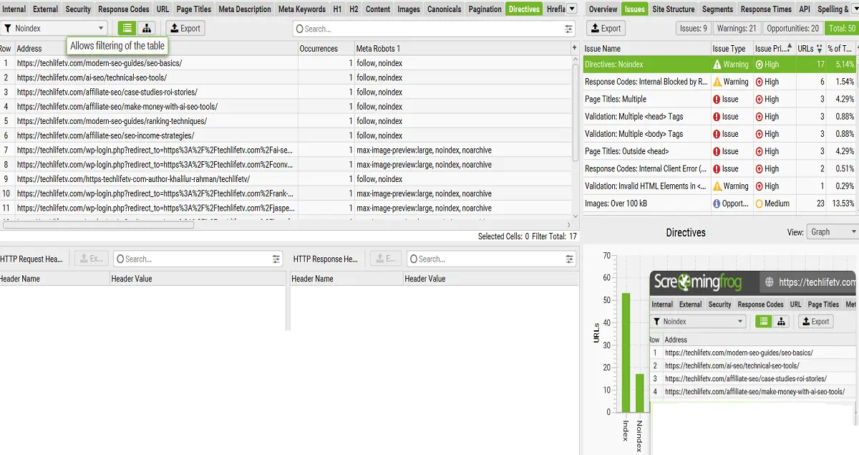Select the Images: Over 100 kB issue
Image resolution: width=859 pixels, height=455 pixels.
pos(721,203)
